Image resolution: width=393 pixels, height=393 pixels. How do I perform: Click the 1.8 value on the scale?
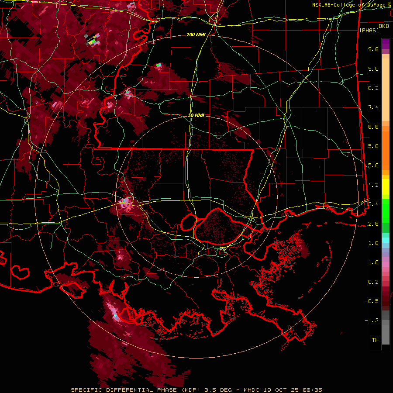pos(373,243)
